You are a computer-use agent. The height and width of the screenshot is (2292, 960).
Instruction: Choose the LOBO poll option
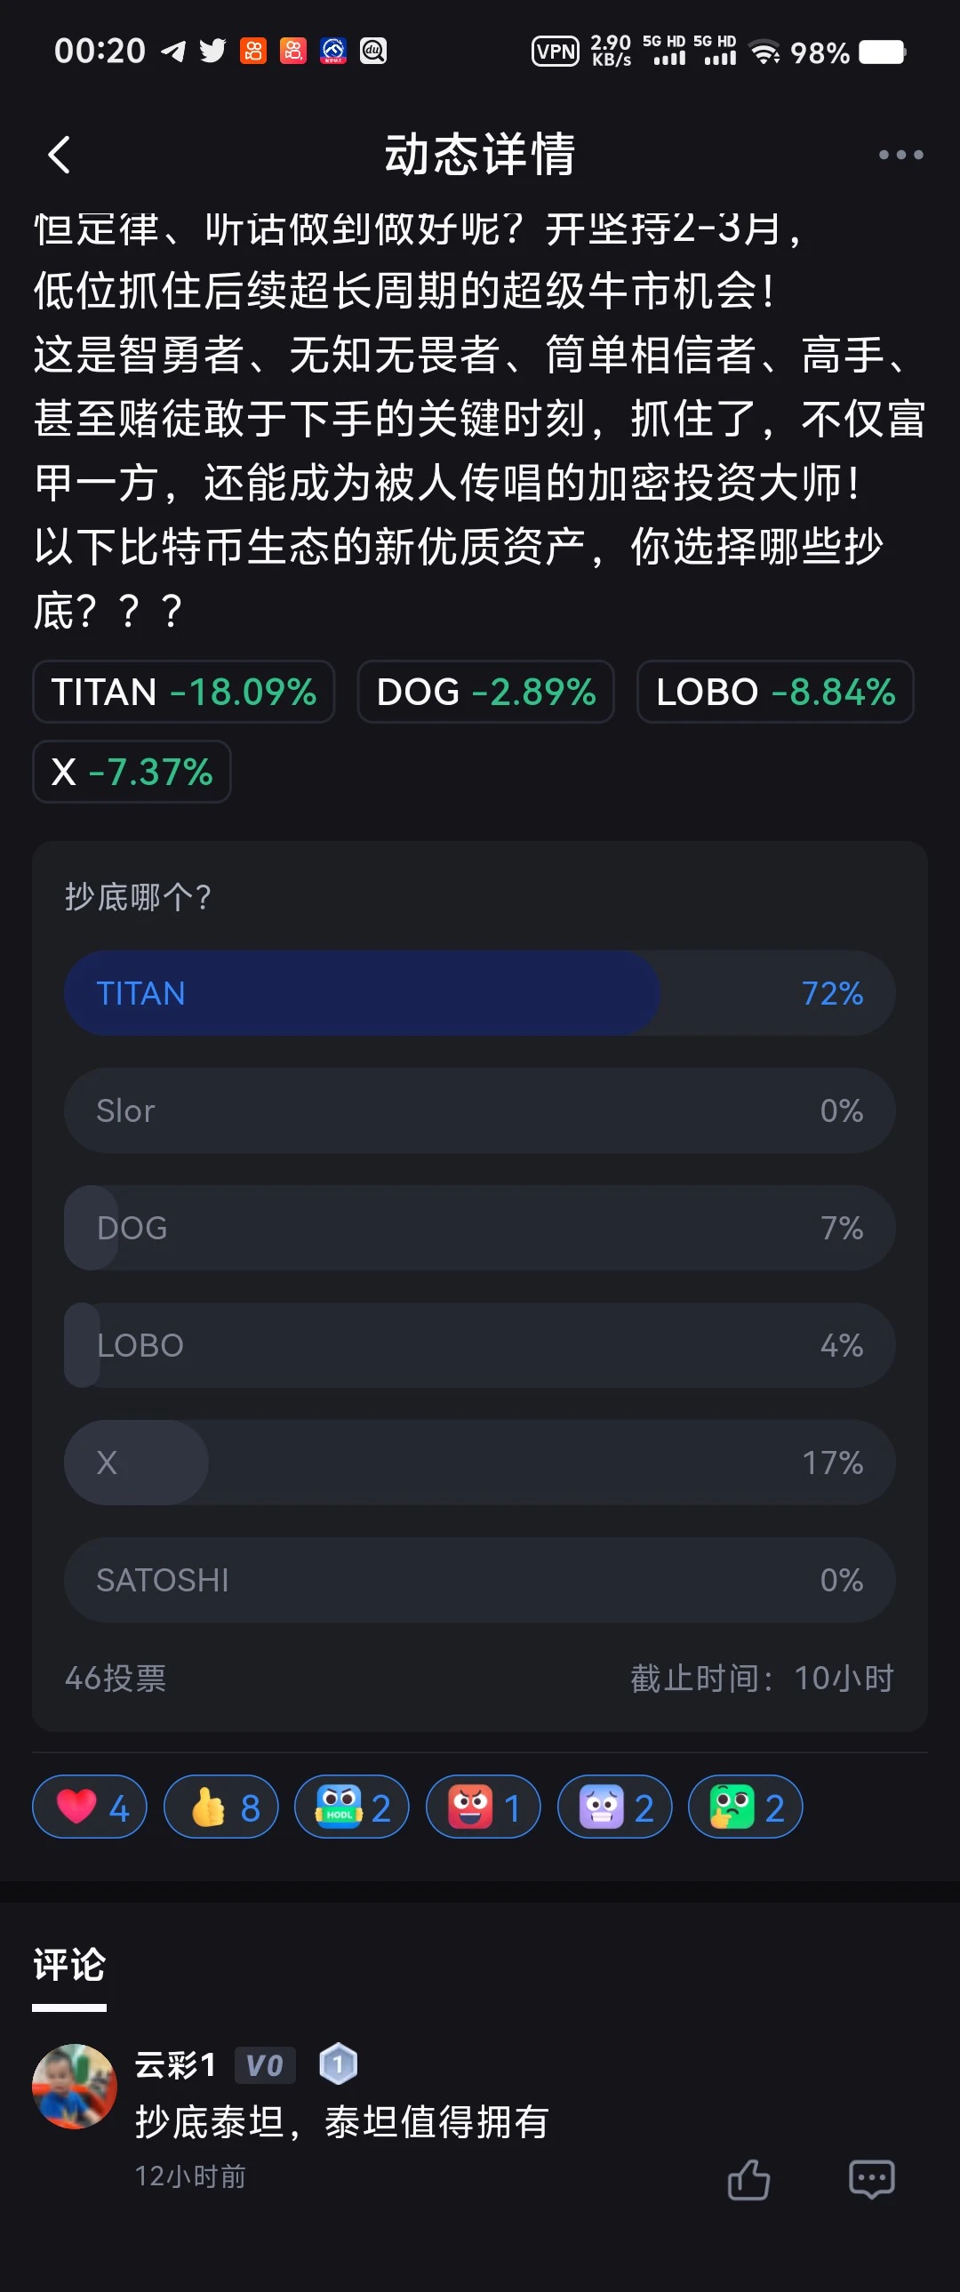[479, 1345]
